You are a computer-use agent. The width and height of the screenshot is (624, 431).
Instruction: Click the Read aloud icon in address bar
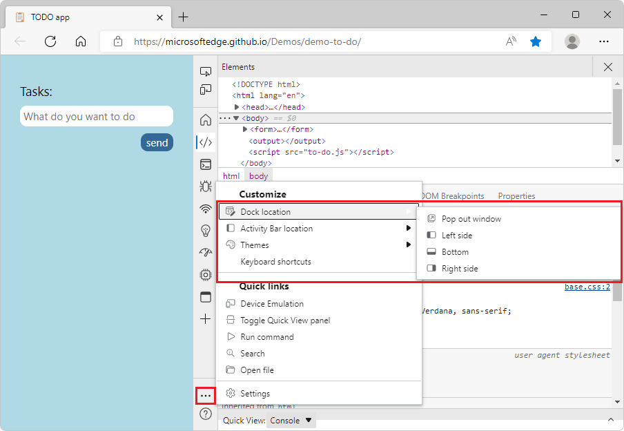pyautogui.click(x=511, y=41)
